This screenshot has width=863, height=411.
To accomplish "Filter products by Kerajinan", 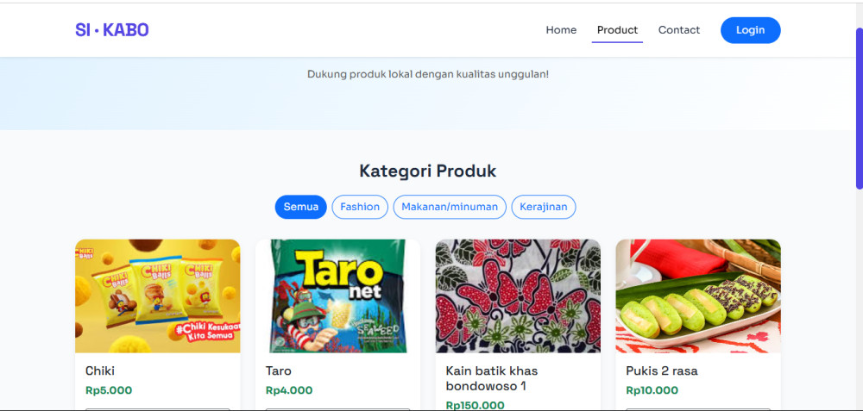I will (543, 207).
